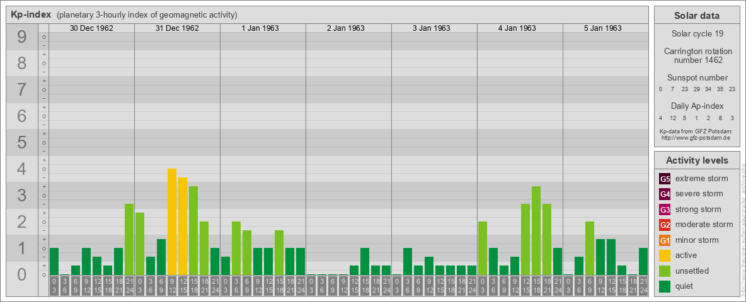Click the 0-3 light green bar on 4 Jan
The image size is (746, 302).
pos(483,249)
